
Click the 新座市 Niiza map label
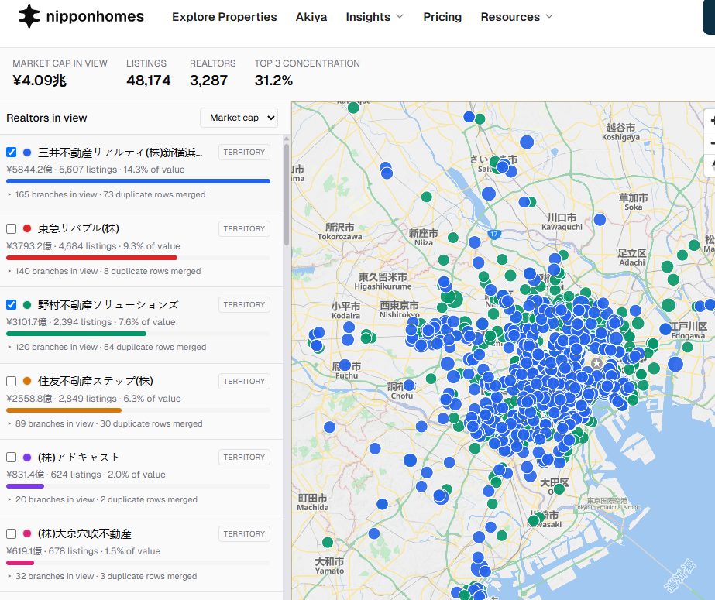(423, 238)
